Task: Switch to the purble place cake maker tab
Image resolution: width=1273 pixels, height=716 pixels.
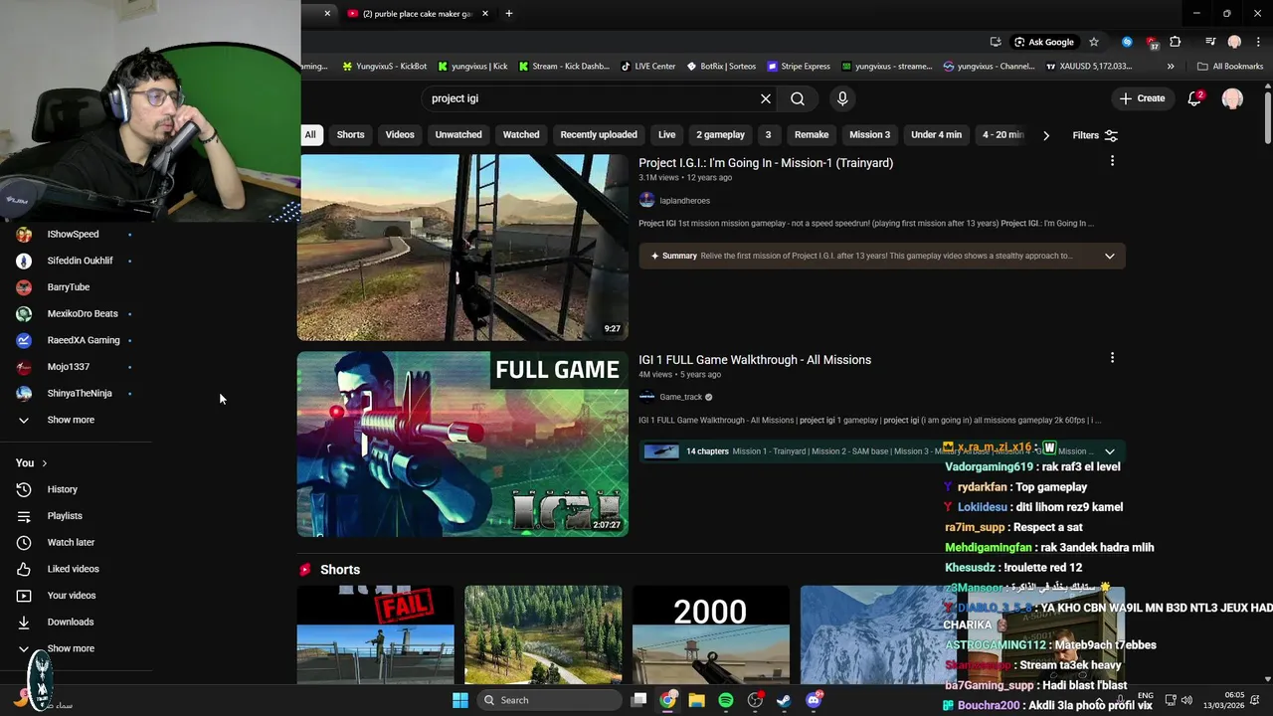Action: 418,14
